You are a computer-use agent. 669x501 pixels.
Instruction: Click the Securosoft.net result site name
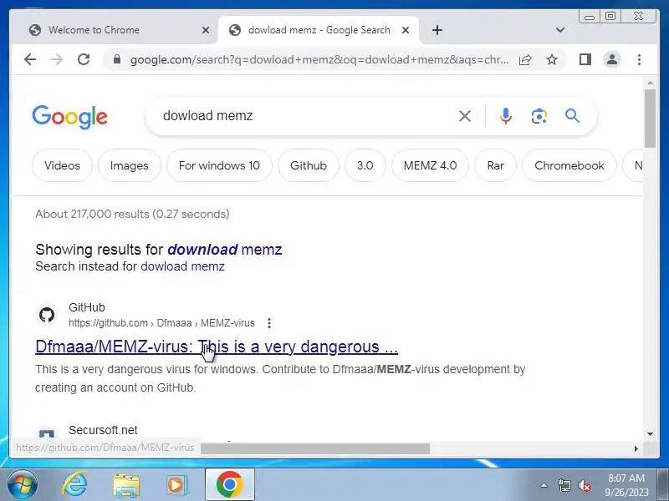pyautogui.click(x=103, y=430)
